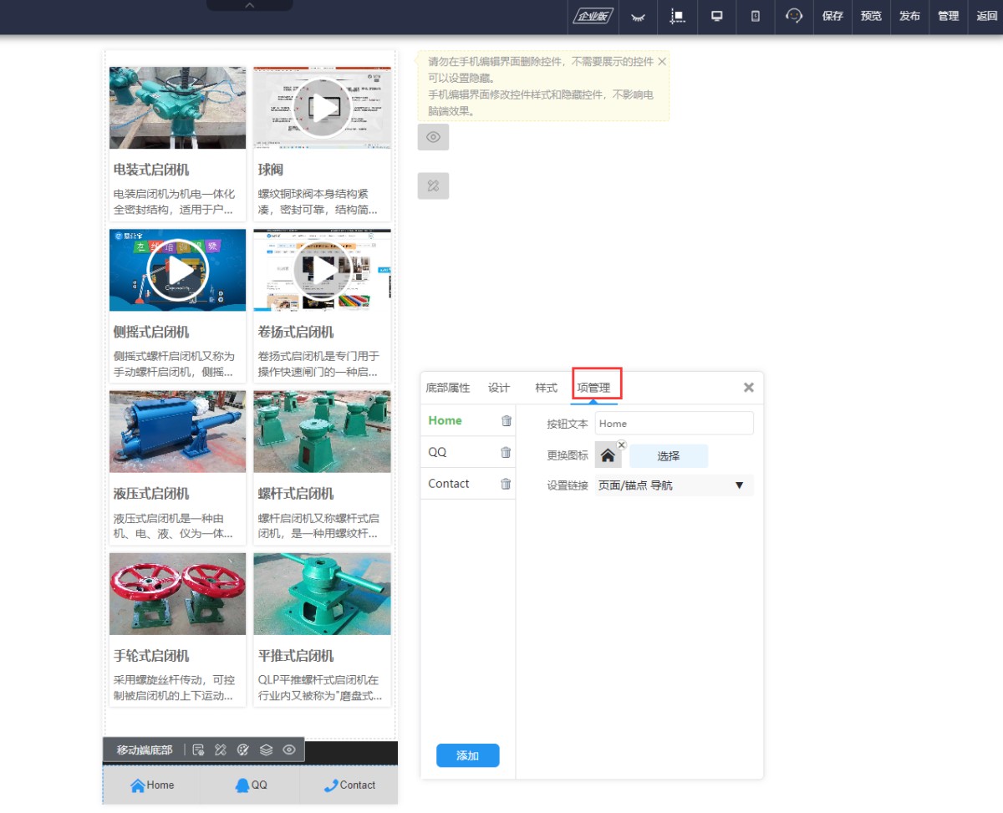Toggle the eye button below the notice
1003x813 pixels.
pos(433,137)
